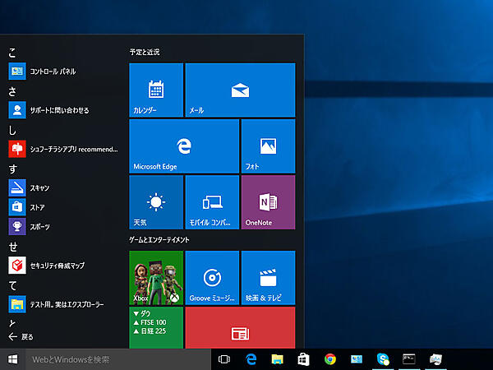This screenshot has width=493, height=370.
Task: Launch the Microsoft Edge tile
Action: [184, 146]
